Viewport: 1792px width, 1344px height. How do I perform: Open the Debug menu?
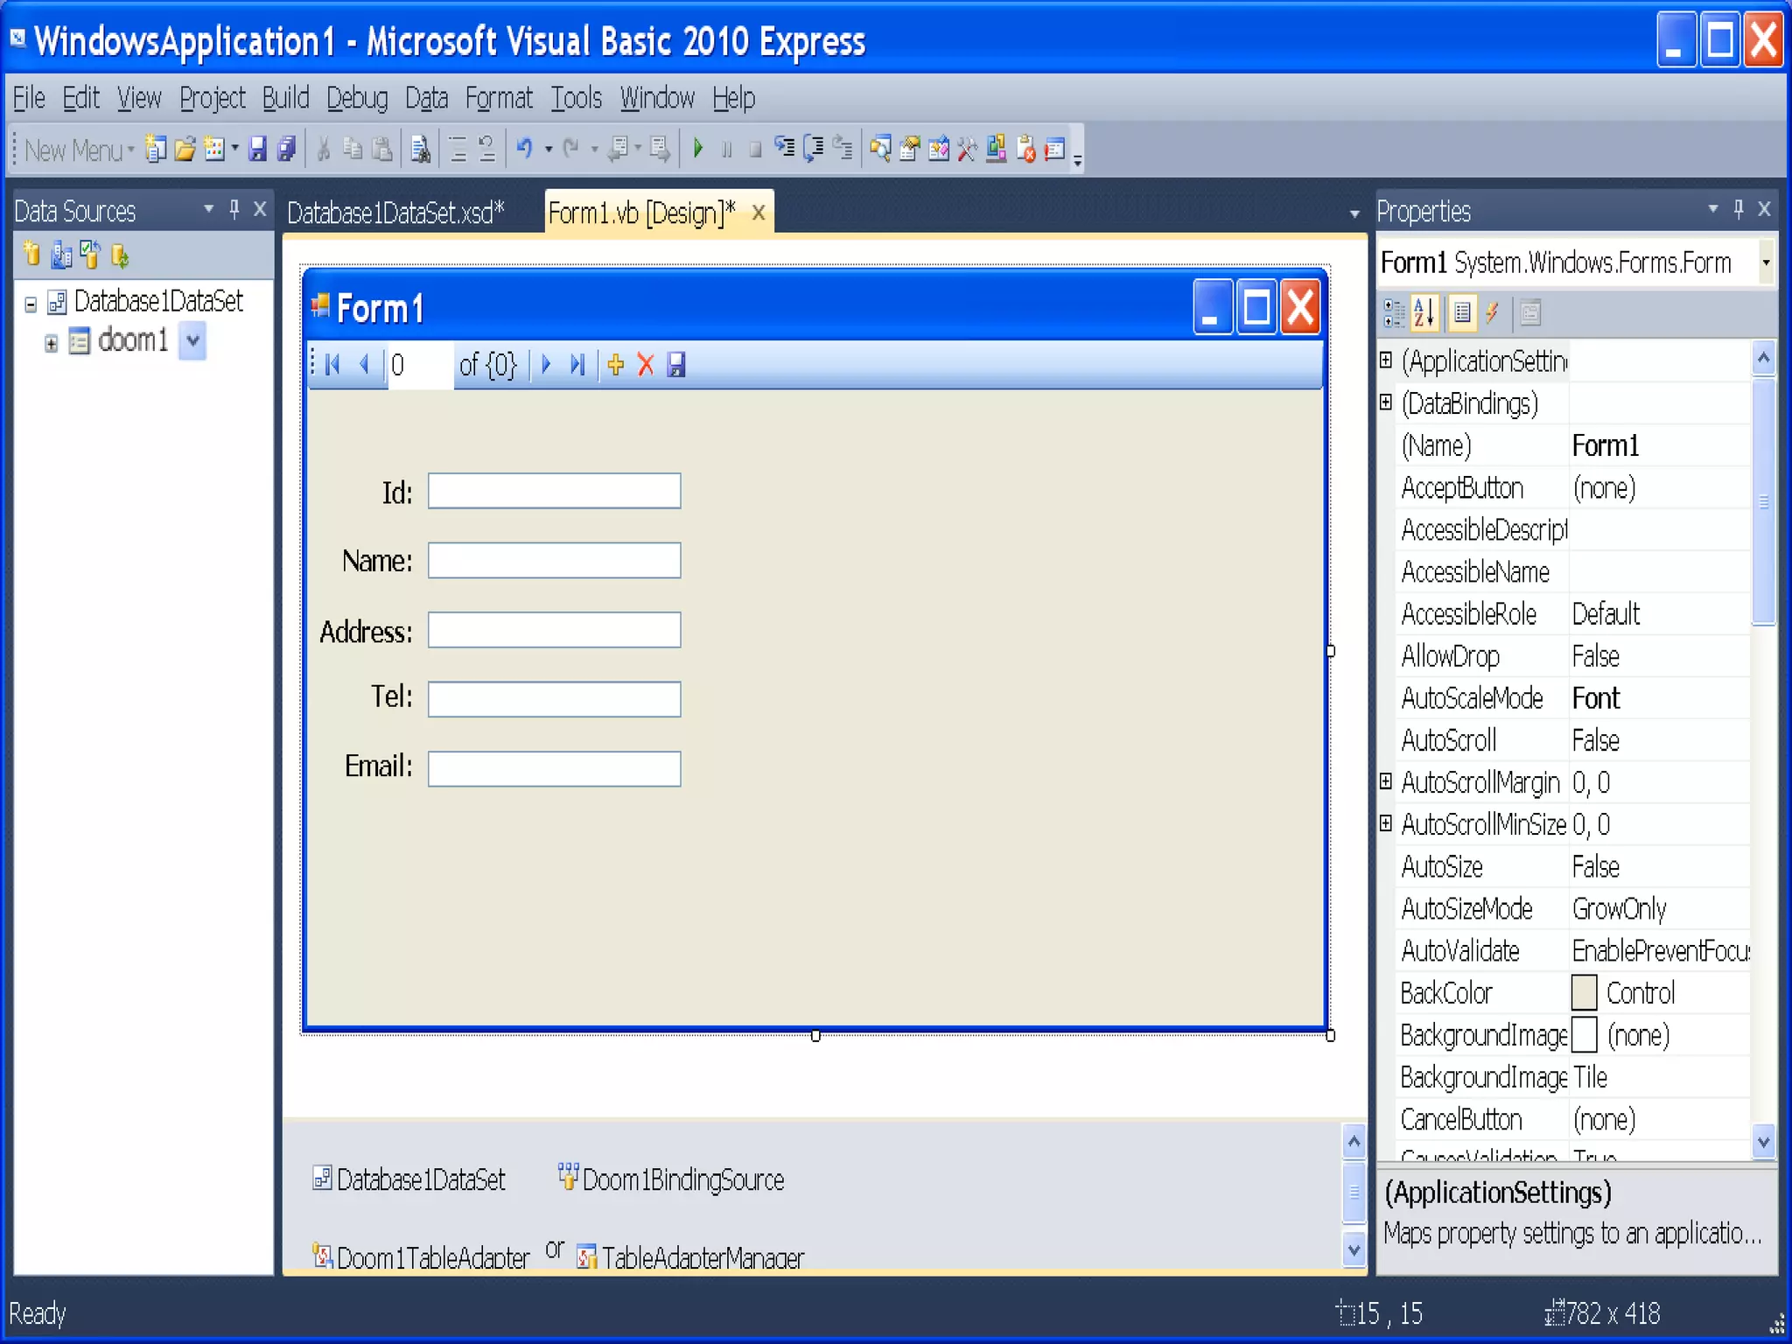[357, 98]
